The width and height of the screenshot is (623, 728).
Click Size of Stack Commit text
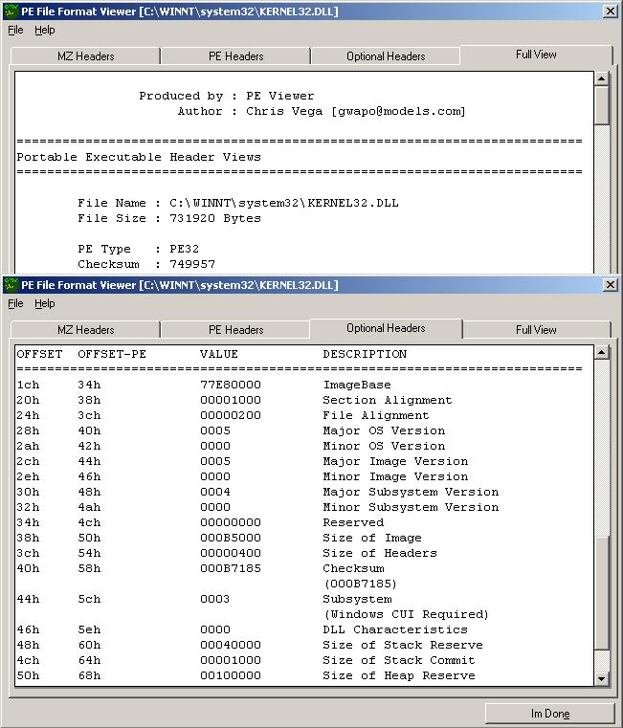399,661
